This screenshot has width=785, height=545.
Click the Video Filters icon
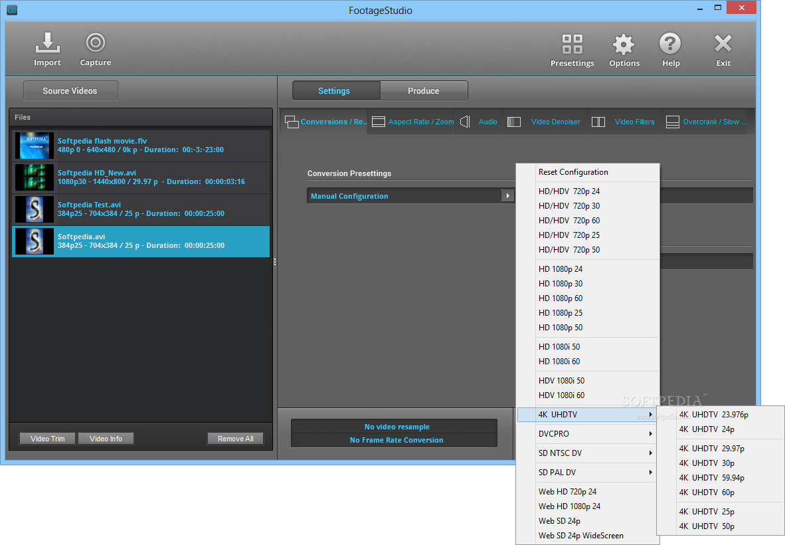point(598,122)
